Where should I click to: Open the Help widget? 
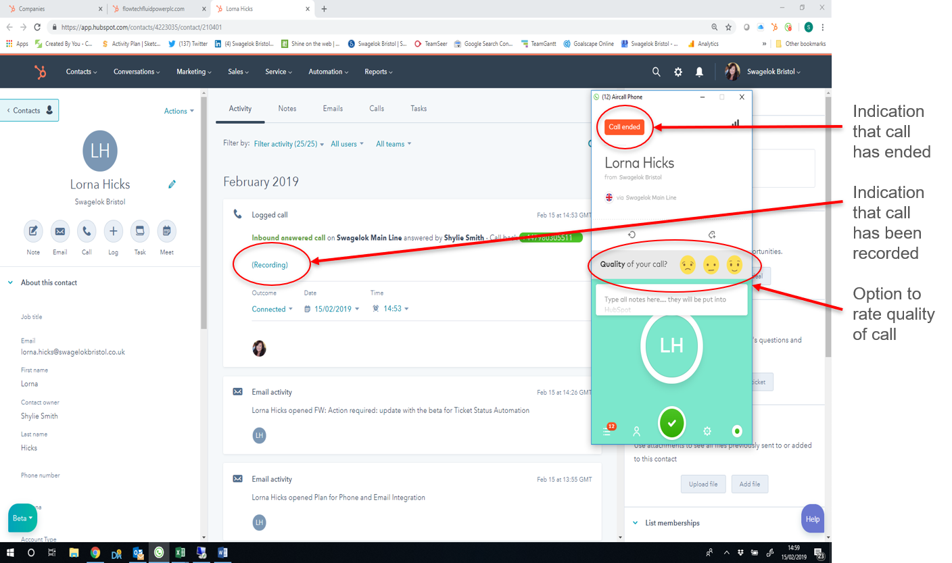813,518
